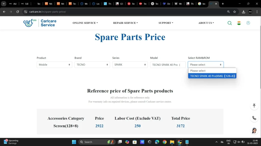Click the Chrome profile avatar
Screen dimensions: 261x146
click(x=250, y=12)
